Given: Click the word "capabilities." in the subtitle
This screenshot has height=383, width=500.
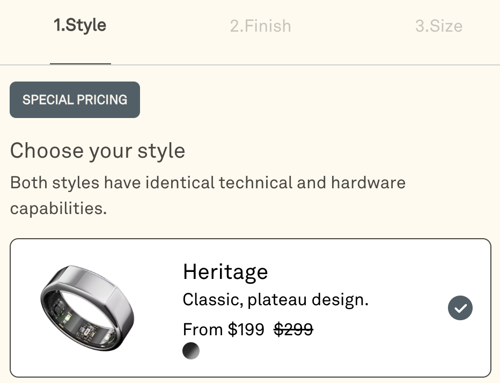Looking at the screenshot, I should pos(58,208).
